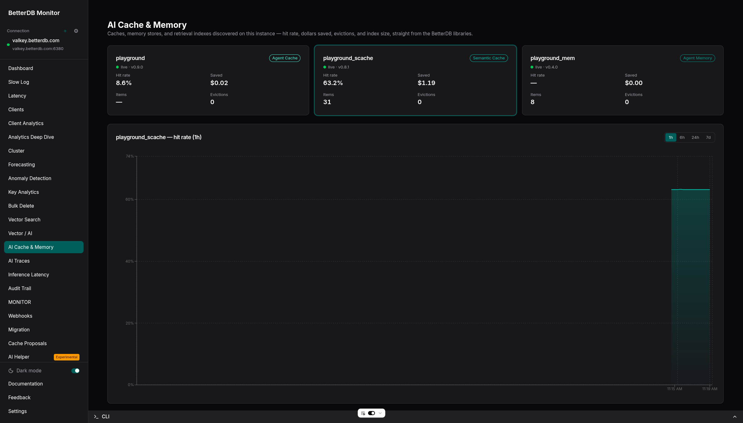Select the playground_scache card
The height and width of the screenshot is (423, 743).
tap(415, 80)
